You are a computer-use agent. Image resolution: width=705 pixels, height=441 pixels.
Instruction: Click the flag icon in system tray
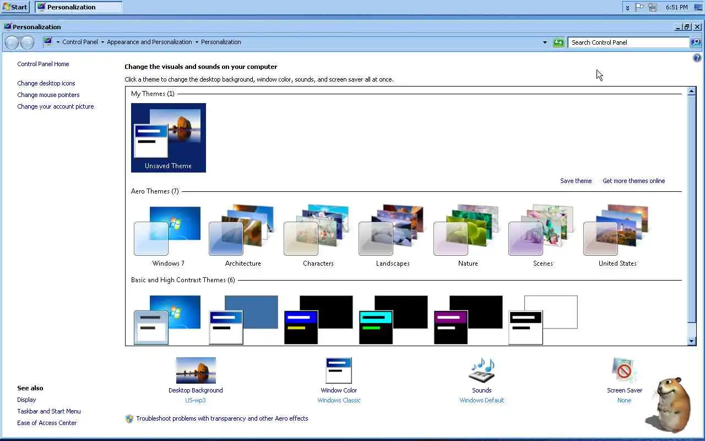tap(640, 7)
